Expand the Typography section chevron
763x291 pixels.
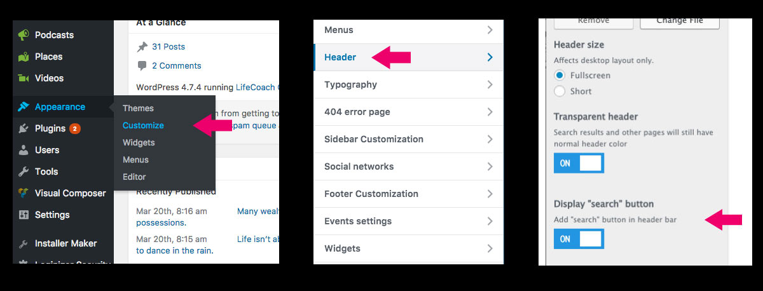[490, 85]
